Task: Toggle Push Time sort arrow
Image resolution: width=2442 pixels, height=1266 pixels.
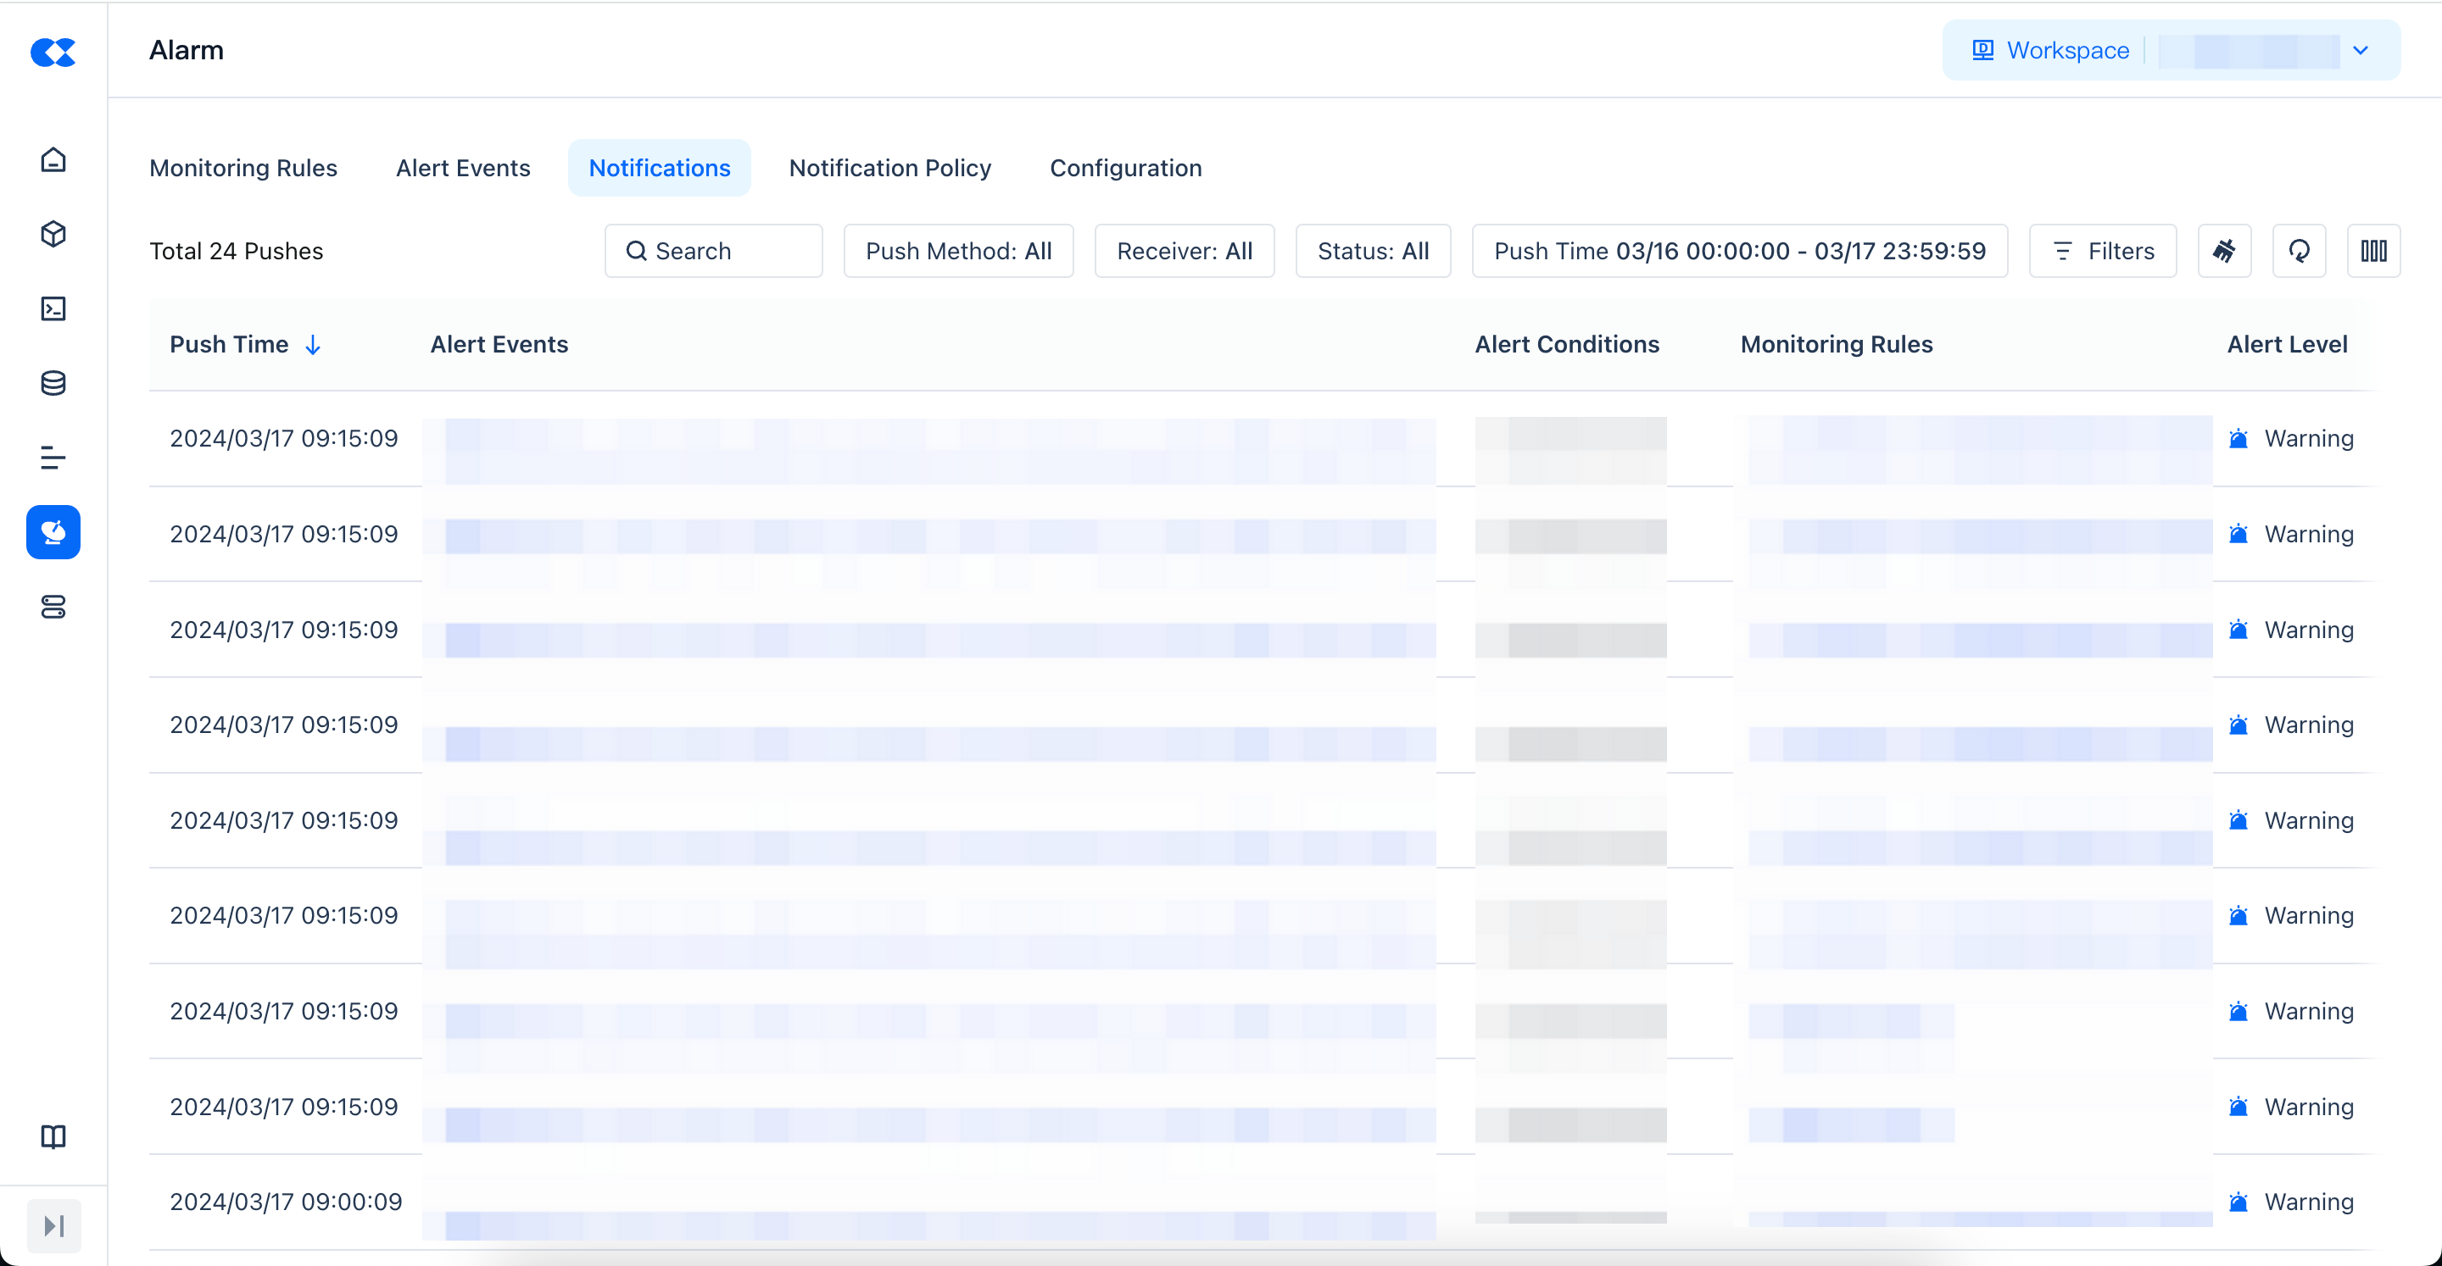Action: [x=313, y=345]
